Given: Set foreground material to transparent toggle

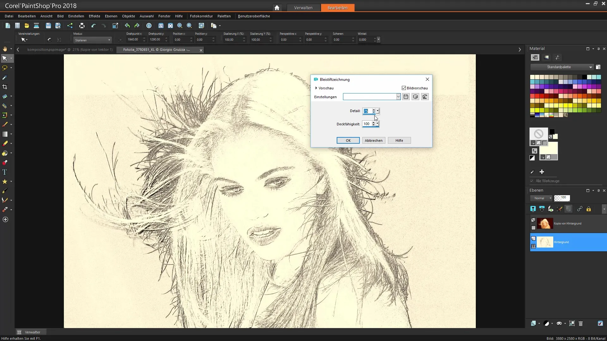Looking at the screenshot, I should pyautogui.click(x=545, y=143).
